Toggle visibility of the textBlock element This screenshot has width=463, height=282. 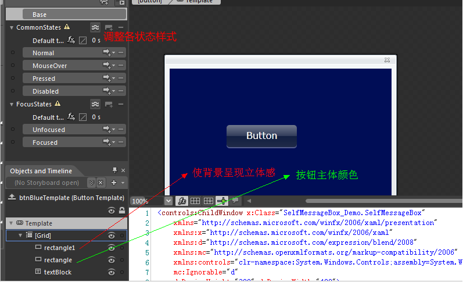click(x=111, y=272)
